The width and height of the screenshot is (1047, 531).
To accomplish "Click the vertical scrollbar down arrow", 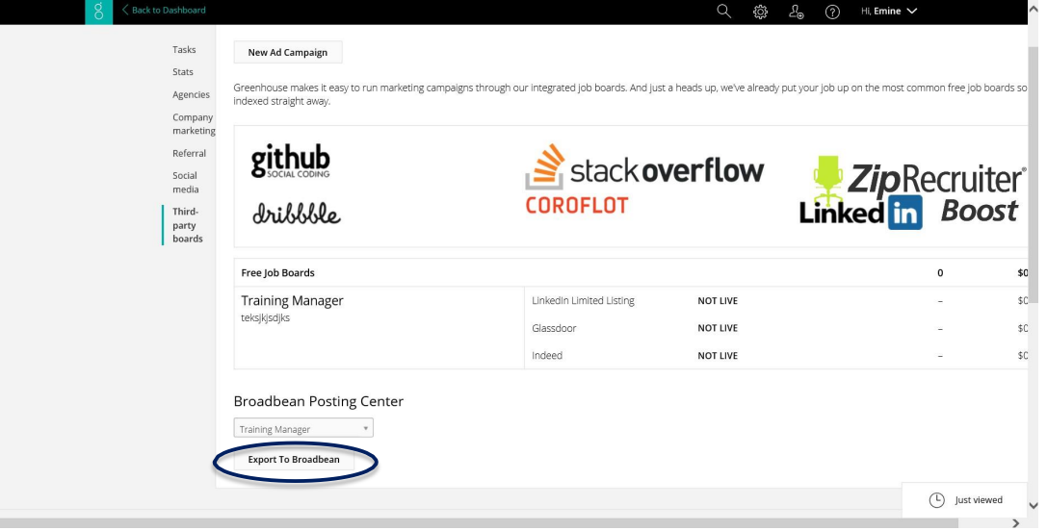I will 1034,506.
